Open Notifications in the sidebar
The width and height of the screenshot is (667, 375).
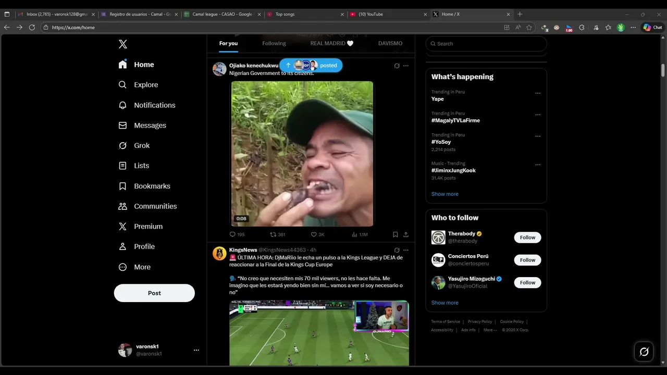(x=147, y=105)
